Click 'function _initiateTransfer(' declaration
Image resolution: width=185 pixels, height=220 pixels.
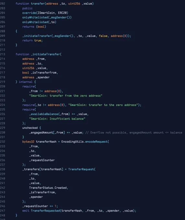point(39,54)
